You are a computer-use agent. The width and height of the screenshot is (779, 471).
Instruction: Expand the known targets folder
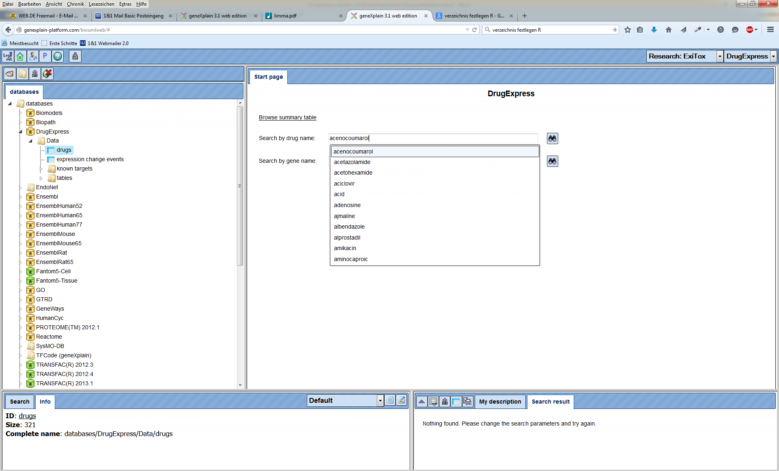point(41,169)
